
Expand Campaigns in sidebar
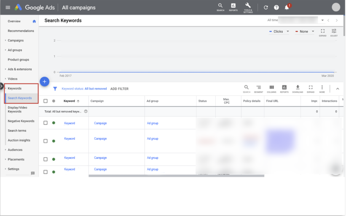click(x=5, y=40)
